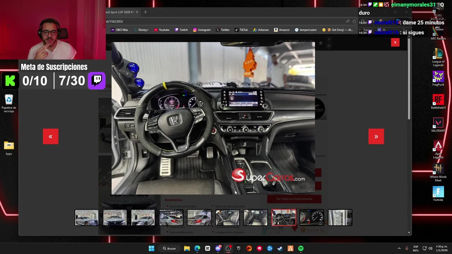Screen dimensions: 452x254
Task: Select the second thumbnail showing the car's front
Action: coord(115,218)
